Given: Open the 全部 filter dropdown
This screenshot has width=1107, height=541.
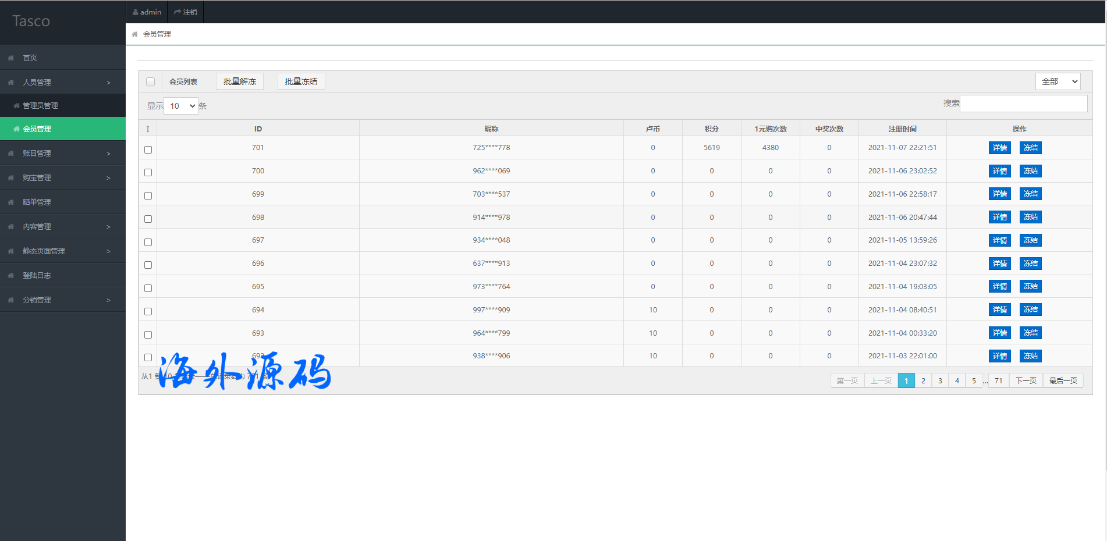Looking at the screenshot, I should [1058, 81].
